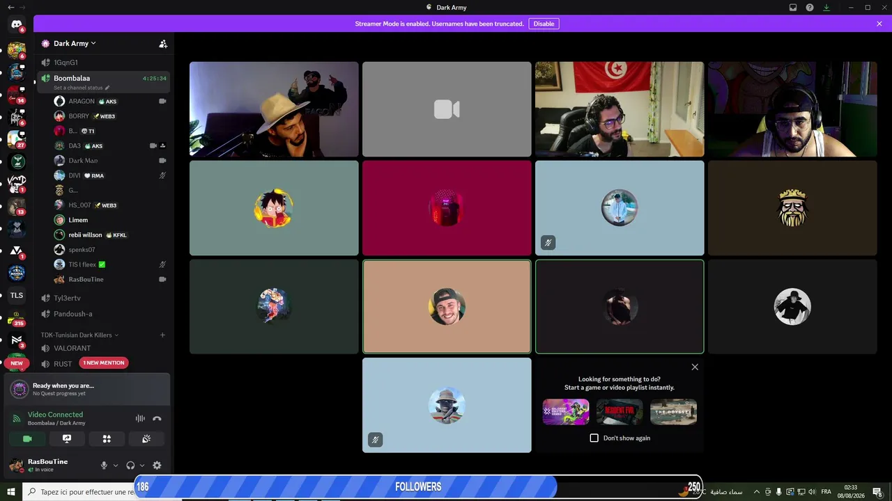Viewport: 892px width, 501px height.
Task: Select ARAGON in the voice member list
Action: tap(110, 101)
